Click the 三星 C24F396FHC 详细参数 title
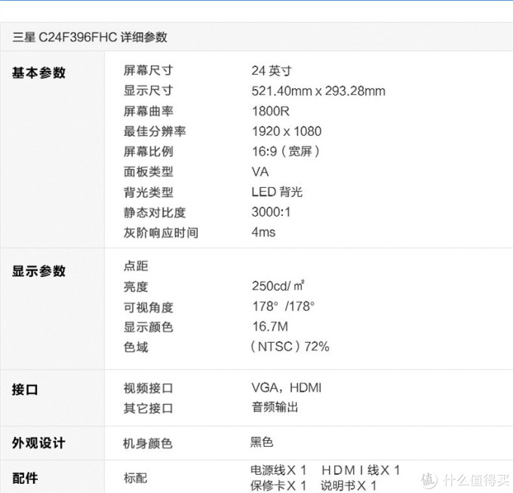513x493 pixels. pyautogui.click(x=90, y=37)
